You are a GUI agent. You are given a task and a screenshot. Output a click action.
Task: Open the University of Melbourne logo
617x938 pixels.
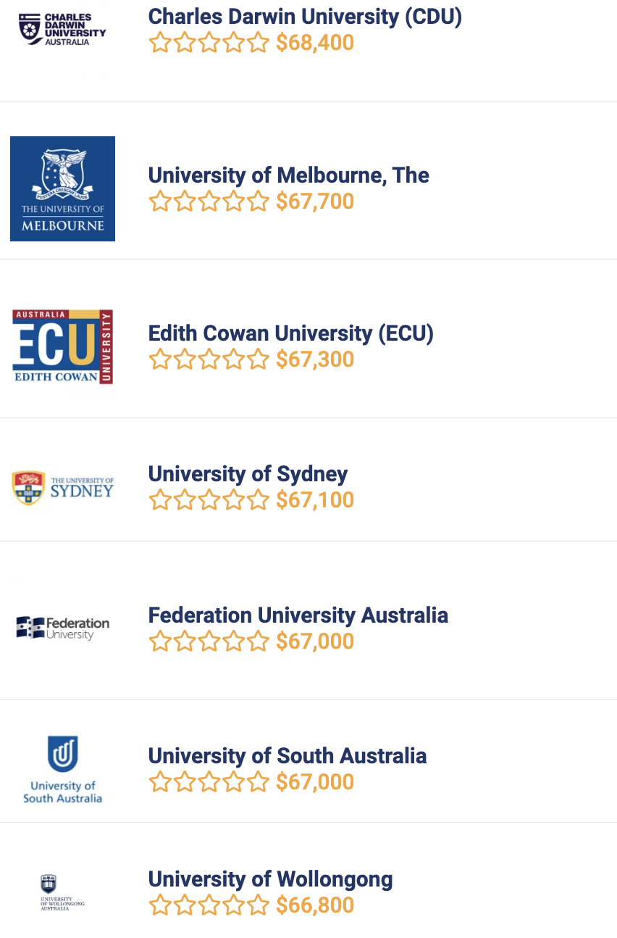[62, 188]
